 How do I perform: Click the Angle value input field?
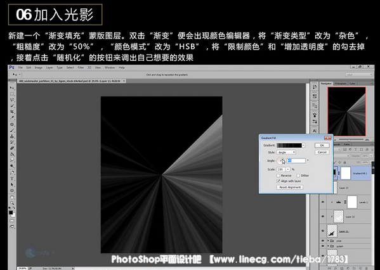click(x=296, y=160)
